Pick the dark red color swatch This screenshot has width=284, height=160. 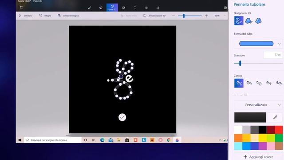tap(271, 130)
